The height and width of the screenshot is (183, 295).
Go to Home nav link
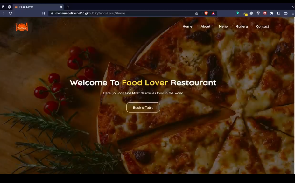187,26
